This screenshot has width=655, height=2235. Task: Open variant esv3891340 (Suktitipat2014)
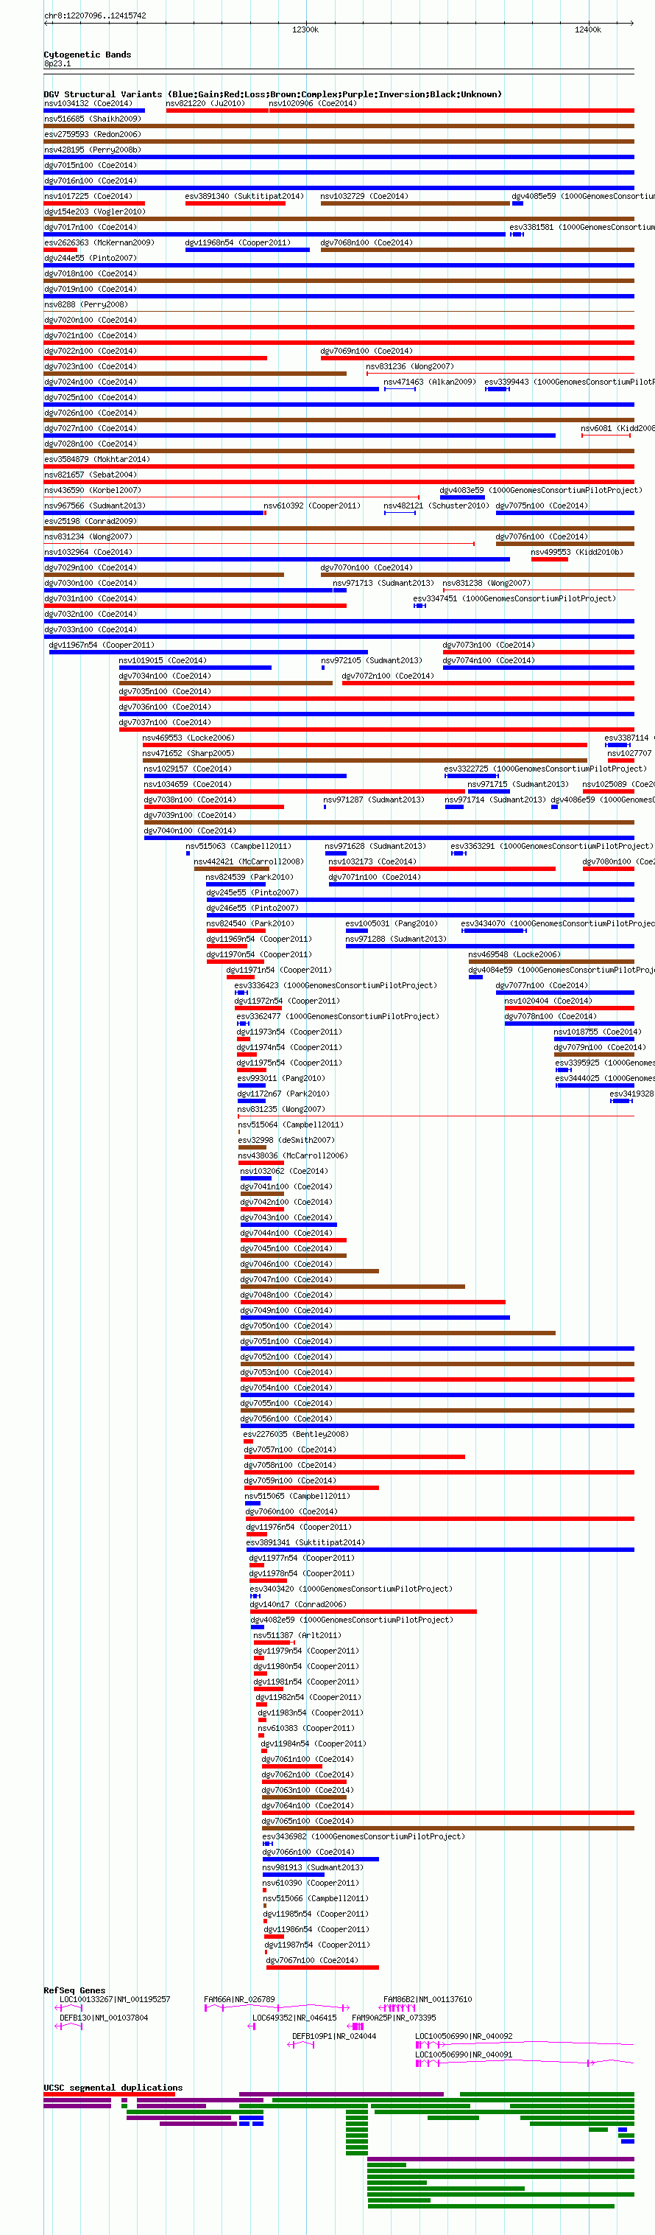pos(244,196)
